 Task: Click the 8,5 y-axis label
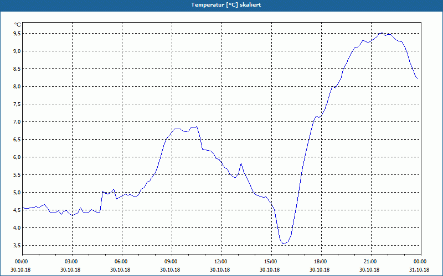17,69
